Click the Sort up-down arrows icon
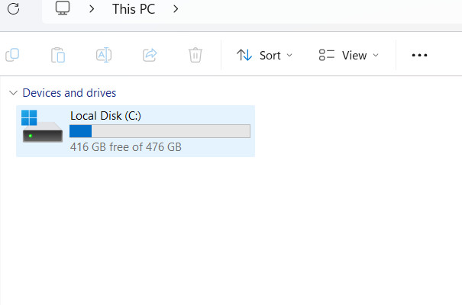 [x=244, y=55]
